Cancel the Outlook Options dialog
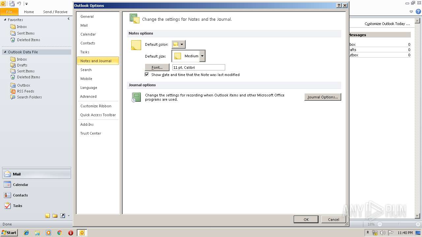Viewport: 422px width, 237px height. click(x=333, y=220)
